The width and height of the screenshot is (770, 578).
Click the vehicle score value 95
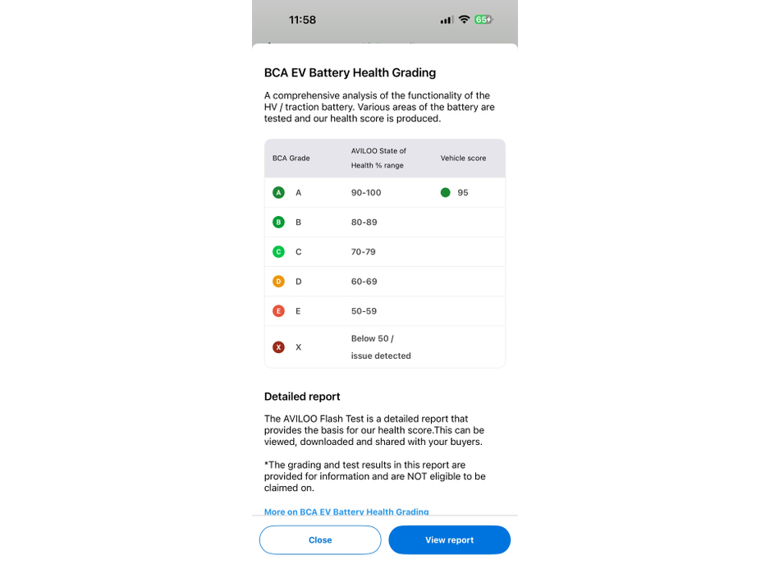click(463, 193)
